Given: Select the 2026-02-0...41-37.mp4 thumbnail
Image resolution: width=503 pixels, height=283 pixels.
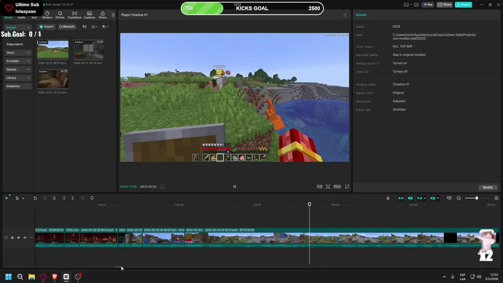Looking at the screenshot, I should (53, 79).
